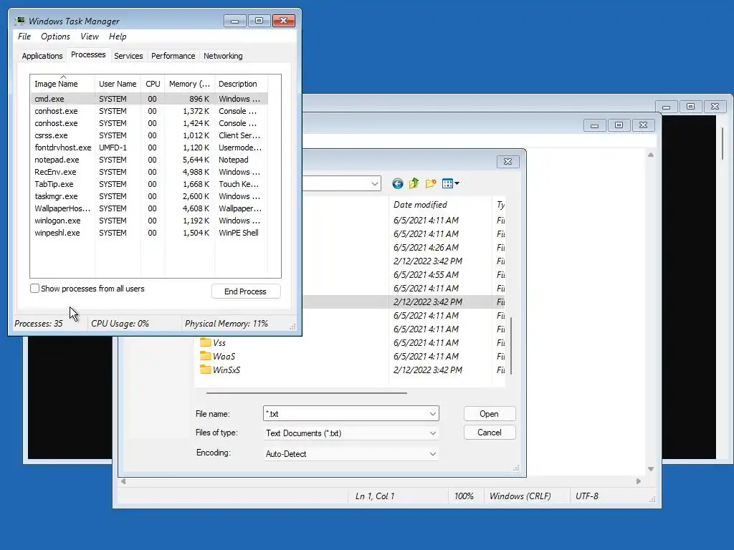Click Task Manager title bar icon
The width and height of the screenshot is (734, 550).
tap(19, 21)
